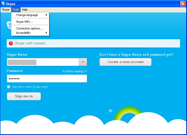Click the red error alert icon
This screenshot has height=135, width=187.
tap(11, 43)
